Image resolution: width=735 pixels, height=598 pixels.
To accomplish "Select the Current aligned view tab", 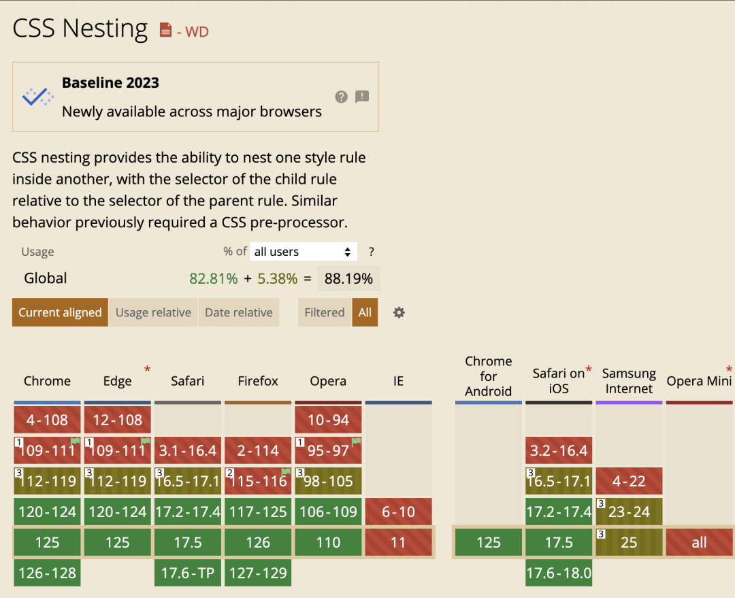I will pyautogui.click(x=60, y=312).
